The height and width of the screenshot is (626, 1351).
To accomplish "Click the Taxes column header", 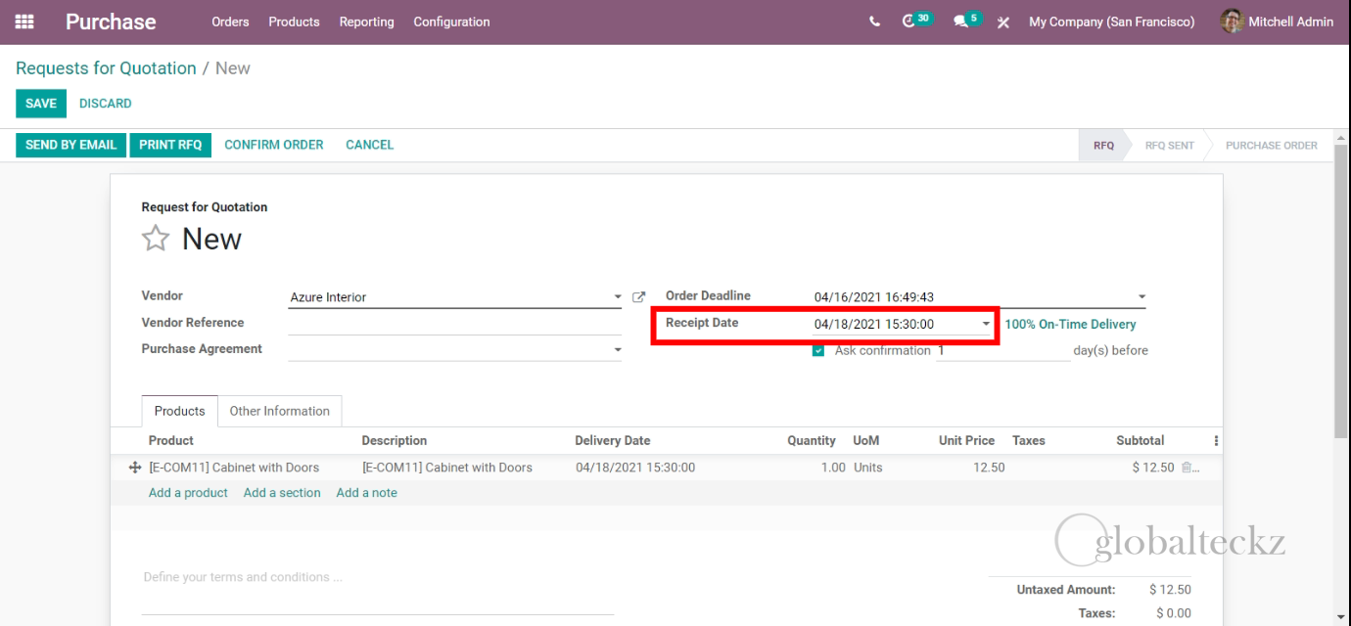I will [1028, 441].
